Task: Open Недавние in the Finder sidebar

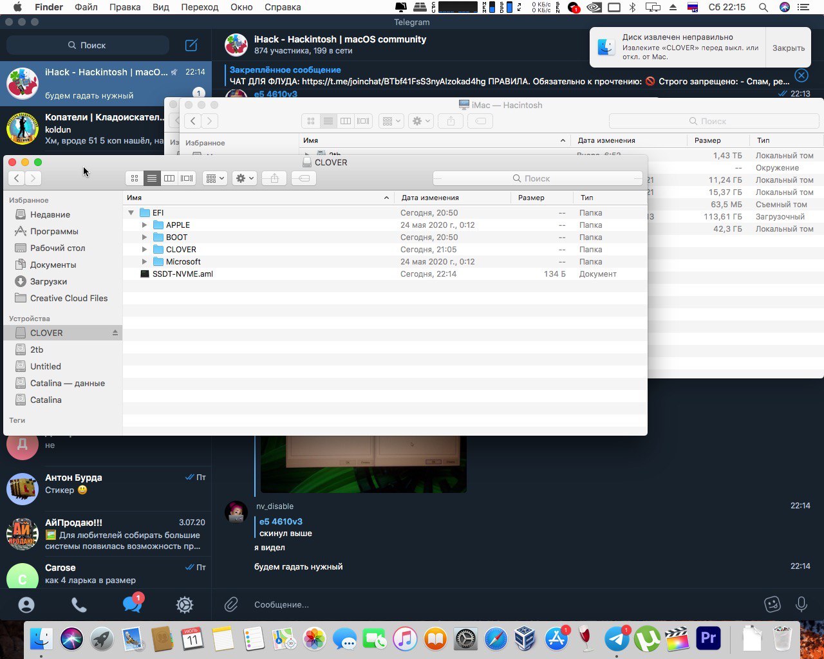Action: 62,214
